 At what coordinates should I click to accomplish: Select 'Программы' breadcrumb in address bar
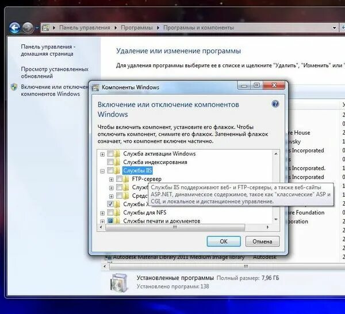click(137, 28)
